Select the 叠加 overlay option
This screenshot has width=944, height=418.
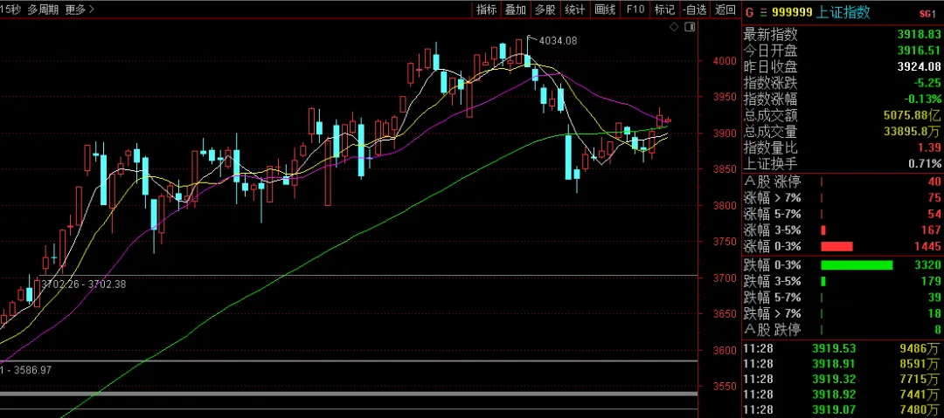point(516,9)
